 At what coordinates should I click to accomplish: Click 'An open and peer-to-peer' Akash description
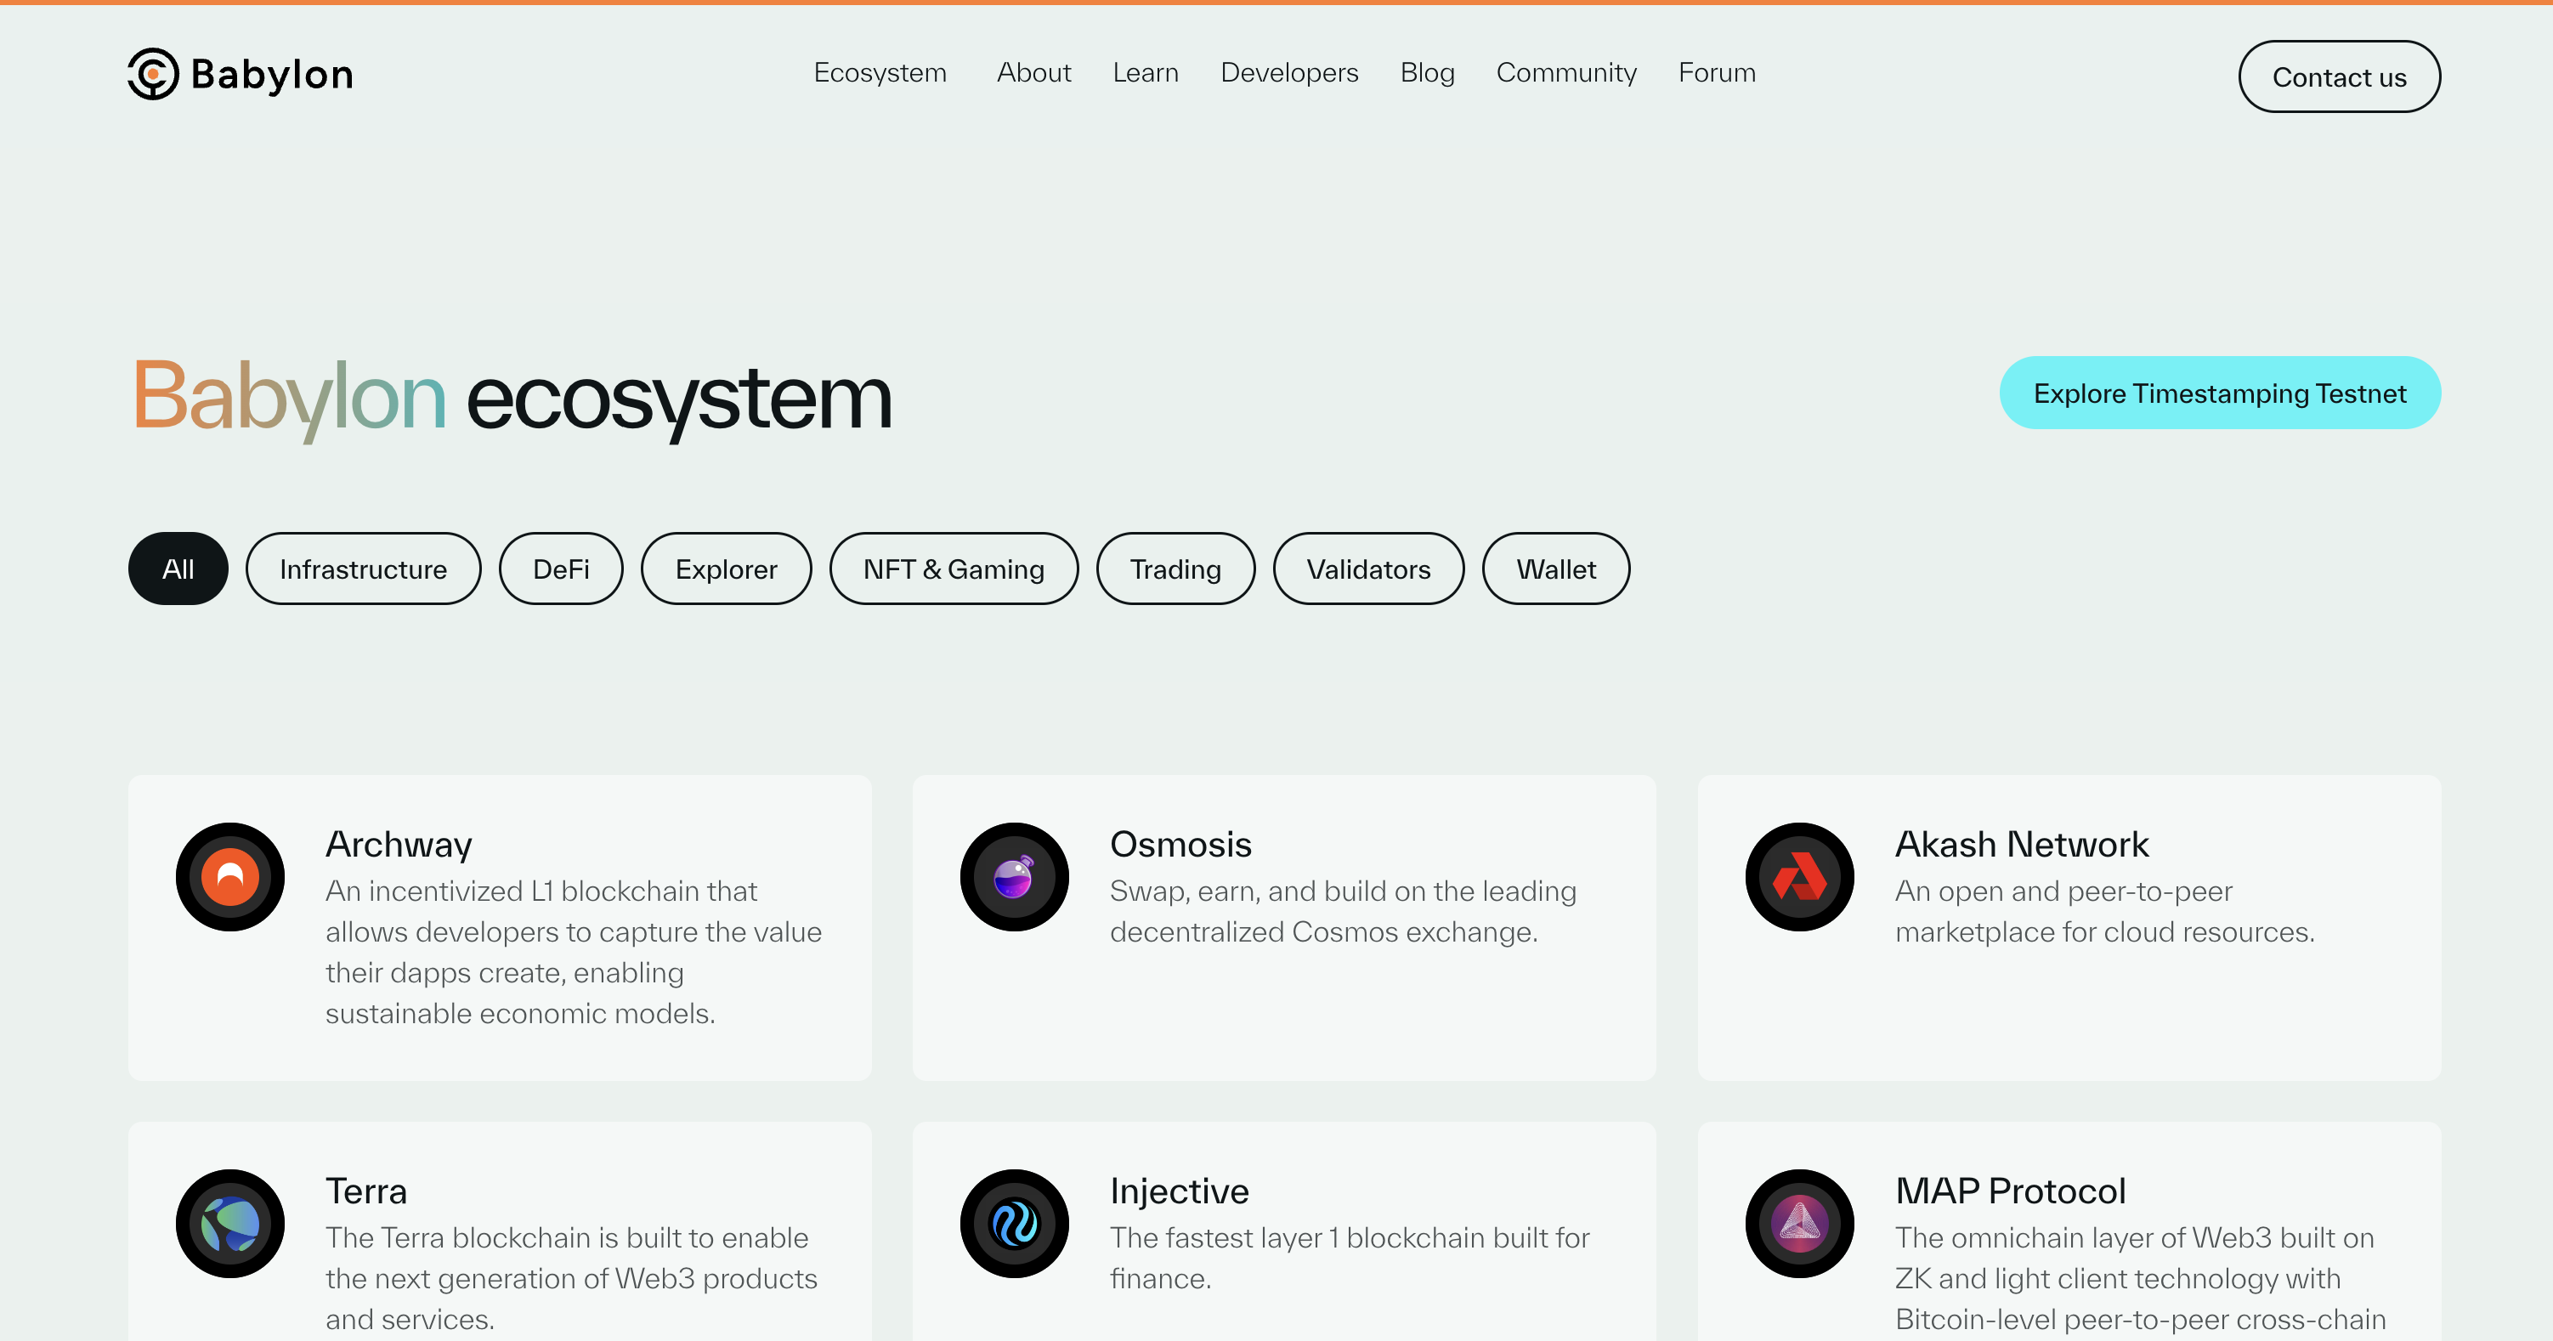pyautogui.click(x=2105, y=911)
